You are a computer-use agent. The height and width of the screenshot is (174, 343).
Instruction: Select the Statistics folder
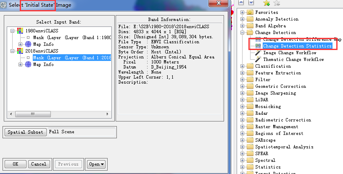tap(268, 167)
